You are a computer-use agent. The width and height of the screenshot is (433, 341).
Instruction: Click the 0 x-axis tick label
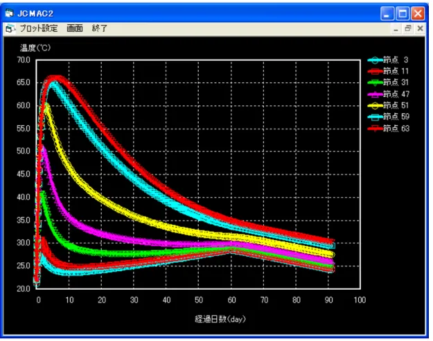click(x=38, y=300)
